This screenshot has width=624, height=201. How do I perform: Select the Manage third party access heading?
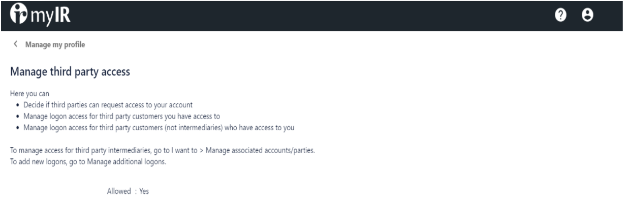[70, 72]
